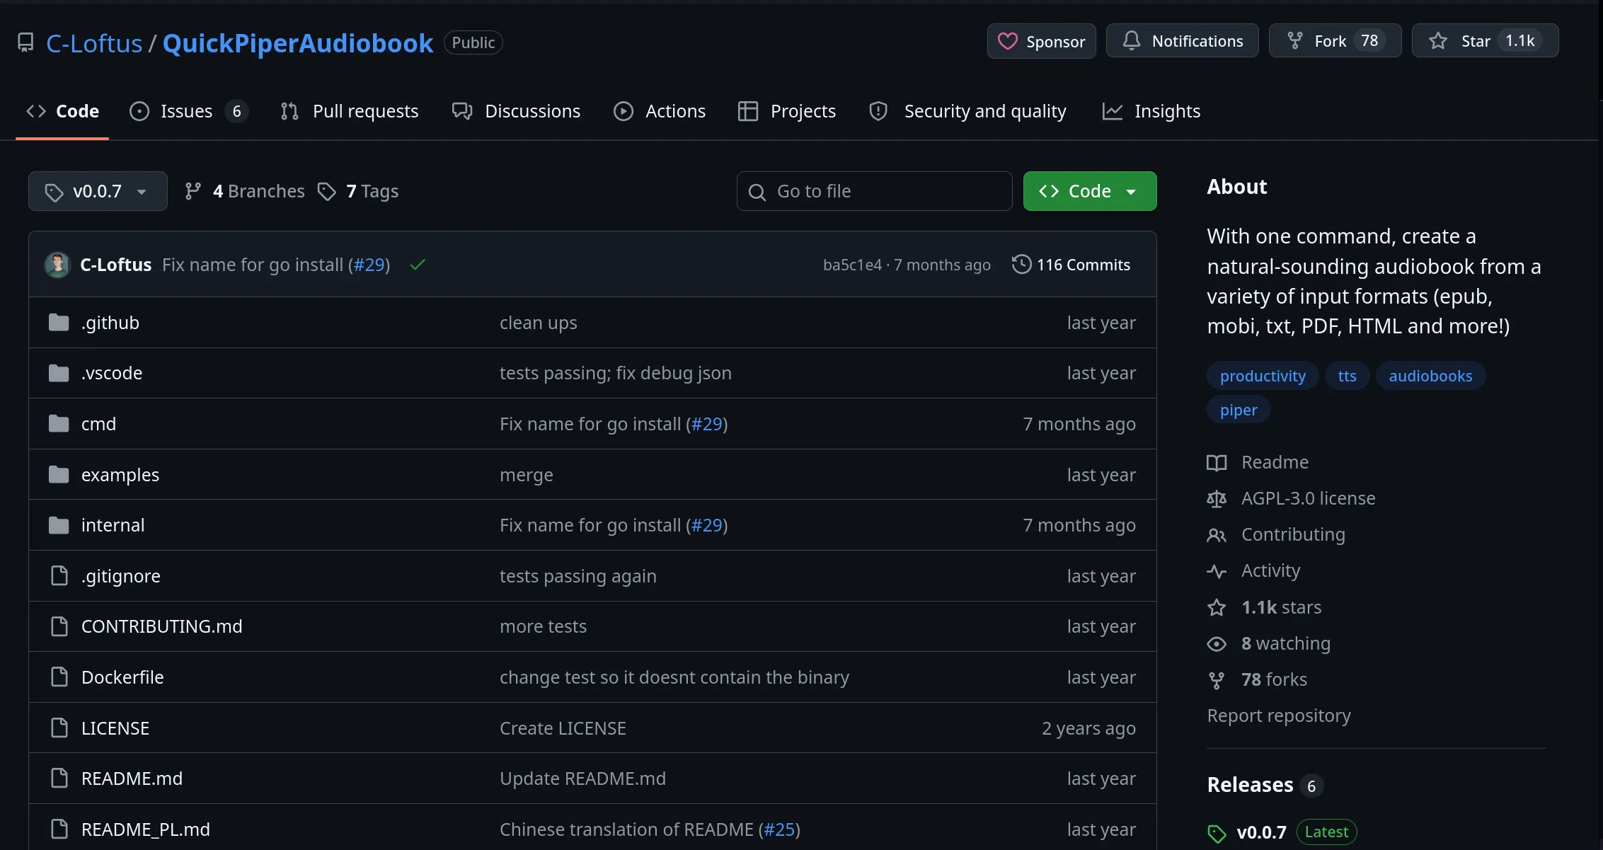Open the 'more tests' commit message

(544, 626)
